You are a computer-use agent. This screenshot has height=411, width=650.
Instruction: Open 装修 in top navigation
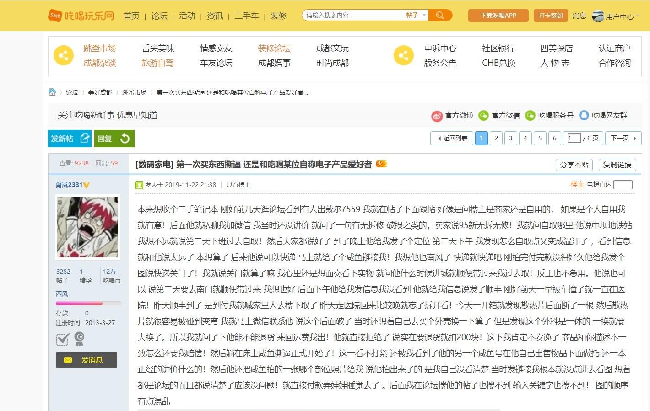[278, 16]
